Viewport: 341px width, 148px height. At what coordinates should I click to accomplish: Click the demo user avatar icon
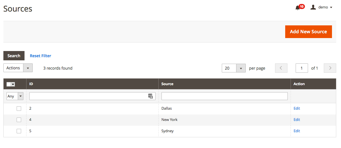(313, 7)
